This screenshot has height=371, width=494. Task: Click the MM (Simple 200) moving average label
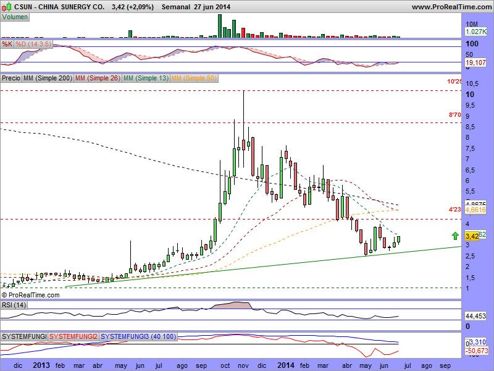coord(48,78)
